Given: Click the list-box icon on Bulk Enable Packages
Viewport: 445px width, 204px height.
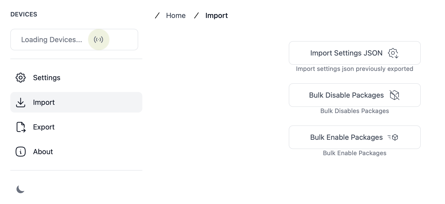Looking at the screenshot, I should [393, 137].
